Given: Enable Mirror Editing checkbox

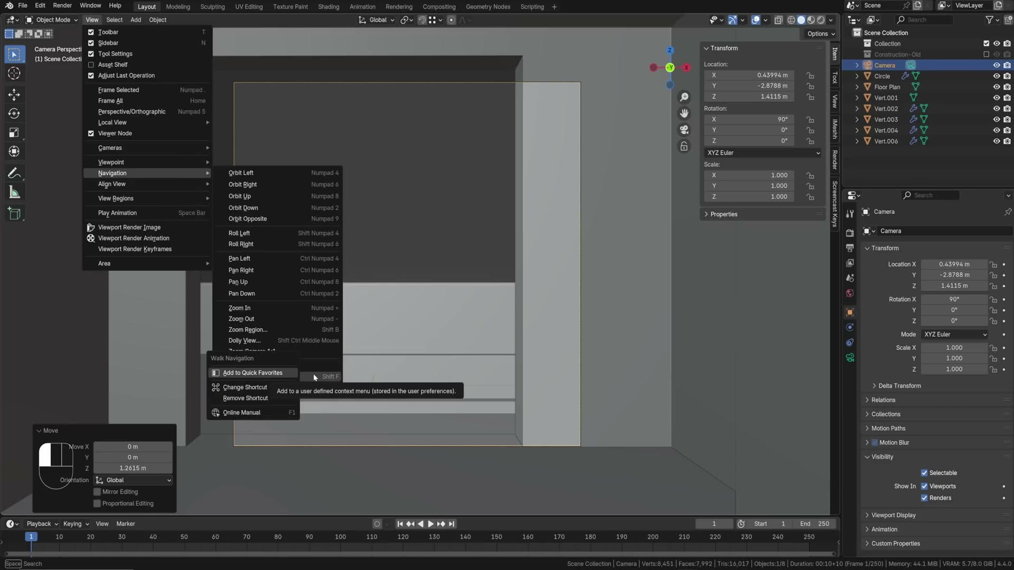Looking at the screenshot, I should pyautogui.click(x=97, y=492).
